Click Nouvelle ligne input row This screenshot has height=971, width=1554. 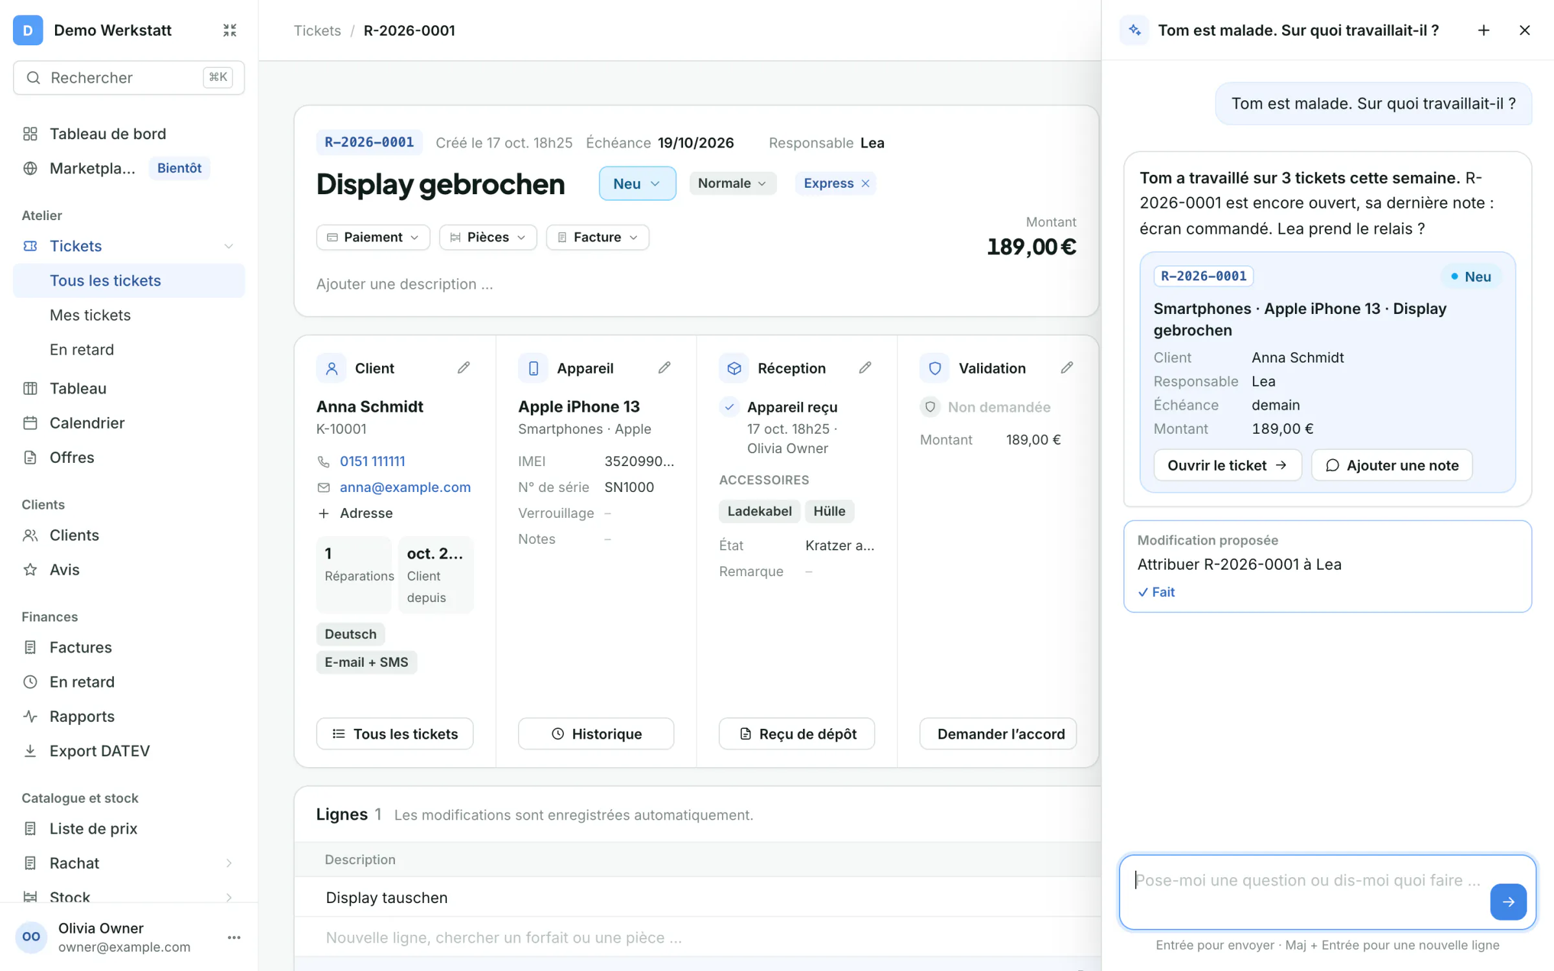pyautogui.click(x=698, y=937)
